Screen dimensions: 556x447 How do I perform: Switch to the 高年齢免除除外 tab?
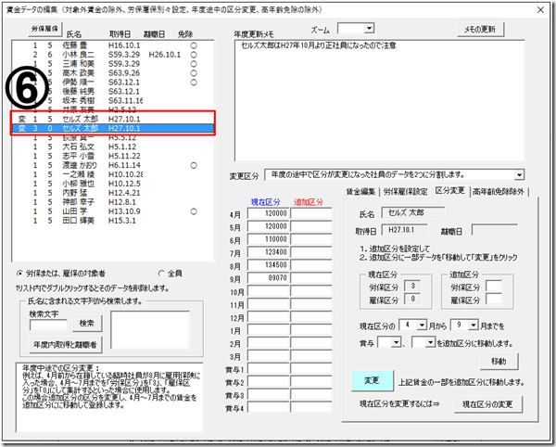(499, 192)
